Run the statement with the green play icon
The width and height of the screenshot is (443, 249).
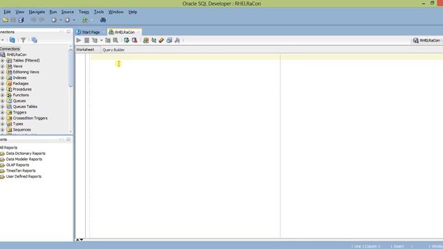[x=79, y=40]
